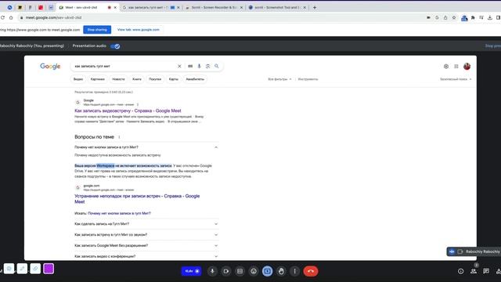Close the Meet browser tab
This screenshot has height=282, width=501.
point(115,7)
